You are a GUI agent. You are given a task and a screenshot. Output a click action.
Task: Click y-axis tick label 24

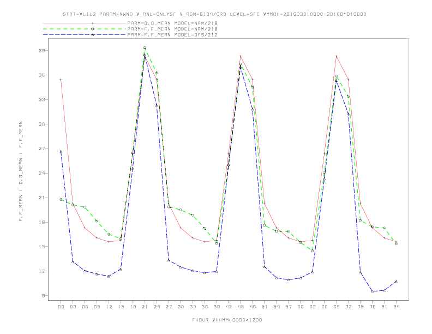point(41,174)
